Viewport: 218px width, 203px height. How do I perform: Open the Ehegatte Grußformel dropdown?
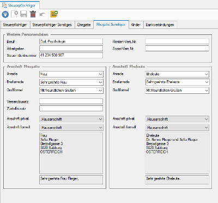click(x=71, y=91)
